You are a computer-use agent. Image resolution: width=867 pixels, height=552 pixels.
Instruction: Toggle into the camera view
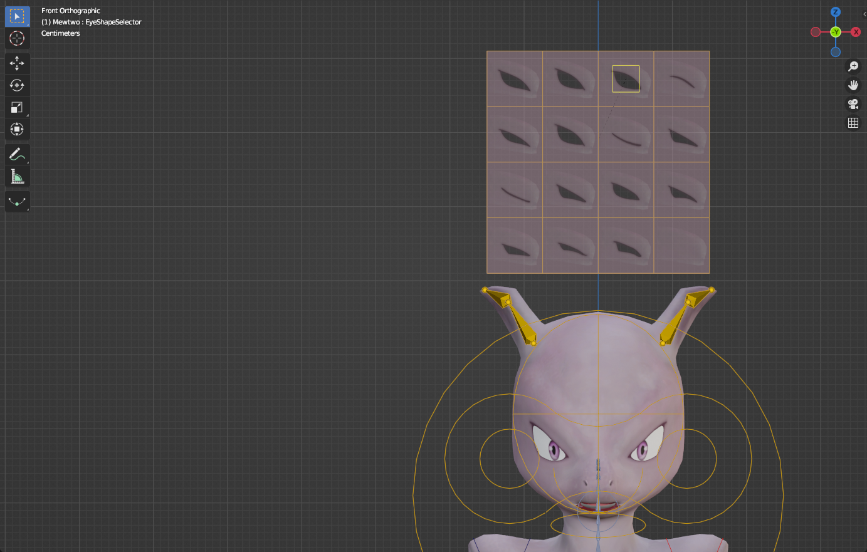pos(853,104)
